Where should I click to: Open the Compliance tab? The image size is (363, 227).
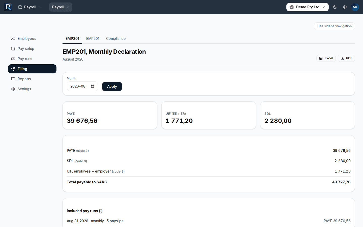(116, 39)
